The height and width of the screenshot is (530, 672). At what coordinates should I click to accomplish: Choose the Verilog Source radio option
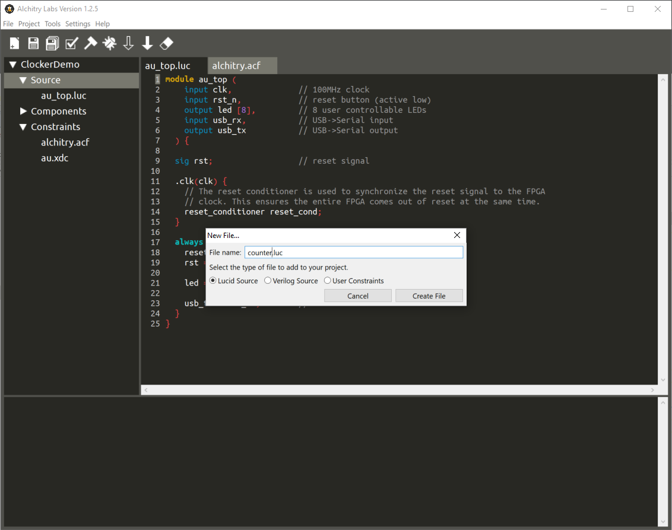coord(267,281)
